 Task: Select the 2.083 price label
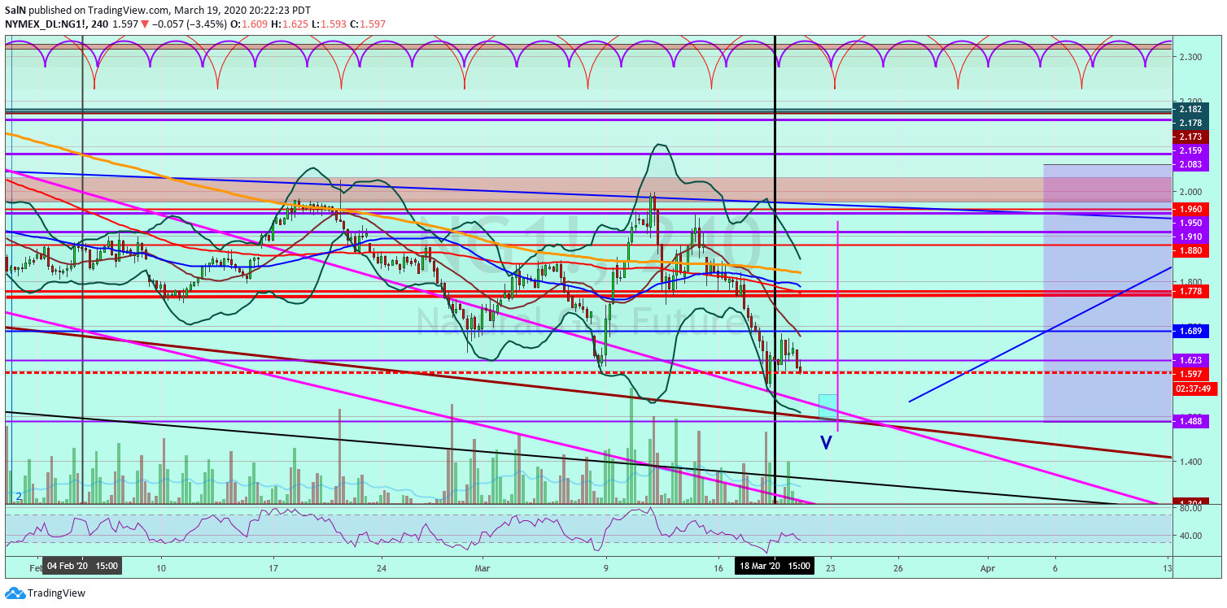click(1190, 165)
